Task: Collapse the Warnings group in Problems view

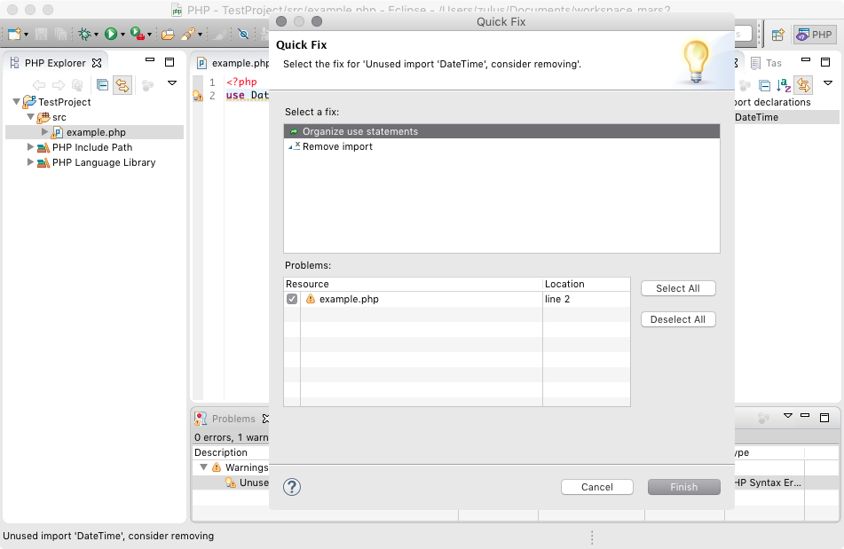Action: pyautogui.click(x=203, y=467)
